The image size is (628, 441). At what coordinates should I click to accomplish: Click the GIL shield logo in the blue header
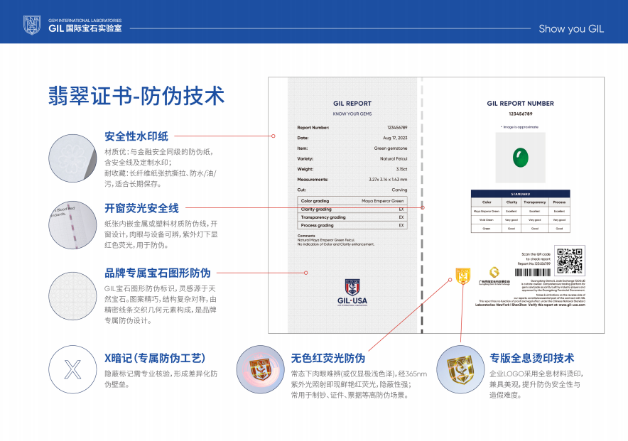pos(32,25)
